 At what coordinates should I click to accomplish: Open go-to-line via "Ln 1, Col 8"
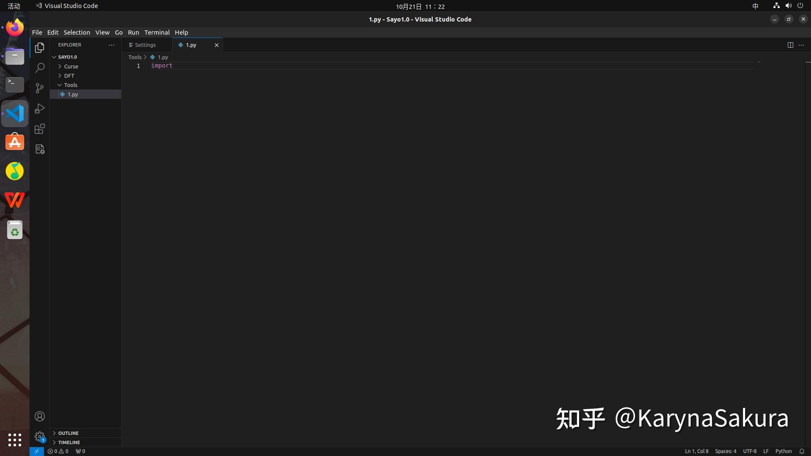[x=697, y=451]
